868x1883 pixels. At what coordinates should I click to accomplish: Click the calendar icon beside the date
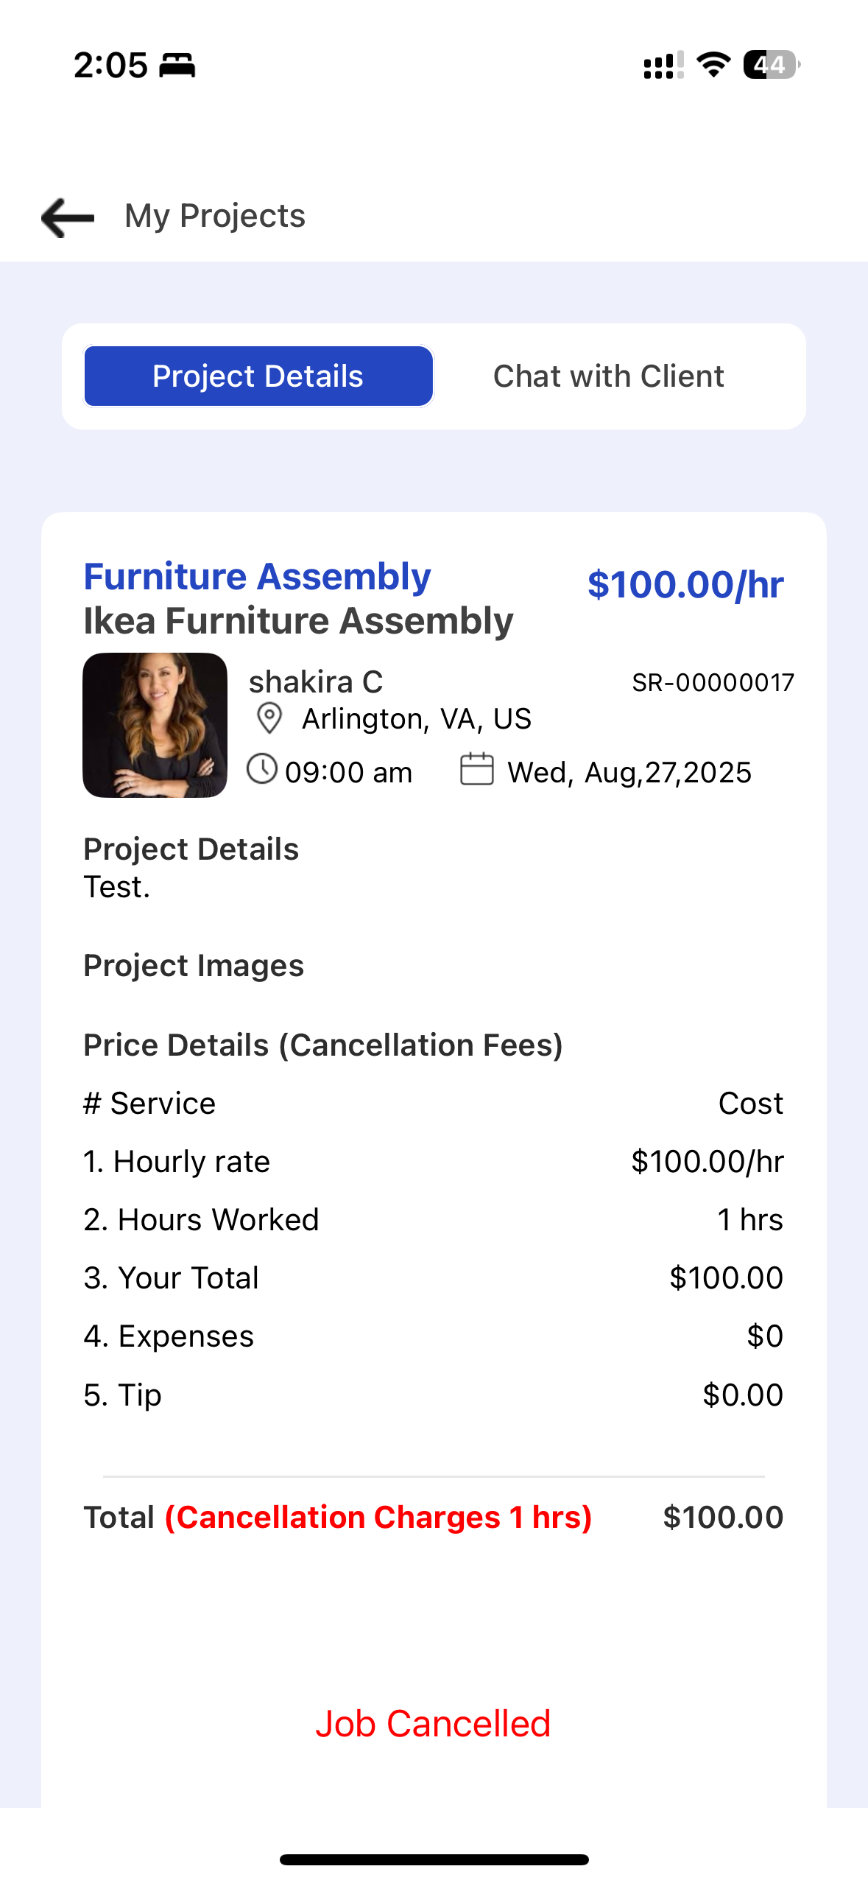click(476, 769)
